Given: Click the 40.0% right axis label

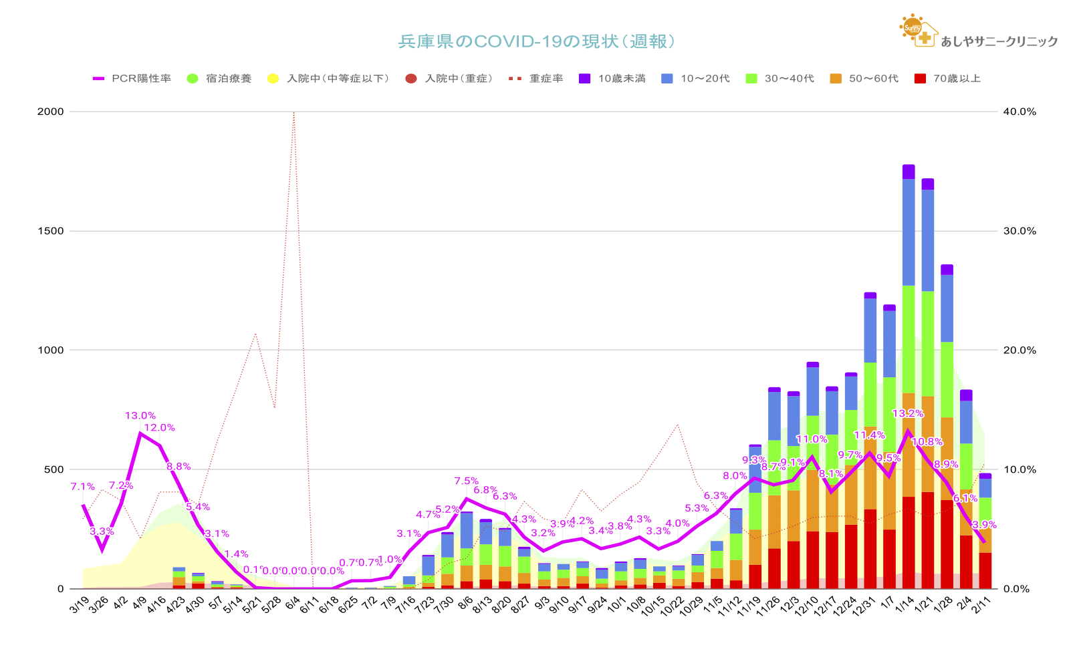Looking at the screenshot, I should tap(1020, 112).
